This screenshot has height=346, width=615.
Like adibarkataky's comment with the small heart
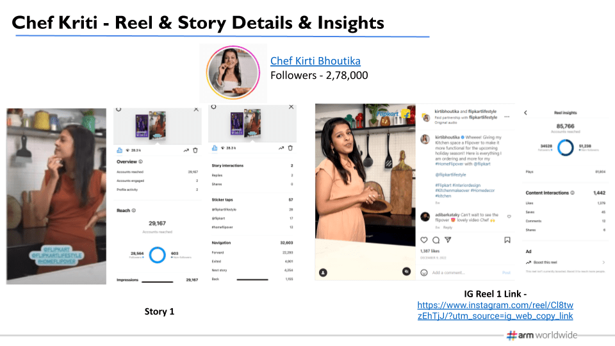(509, 217)
